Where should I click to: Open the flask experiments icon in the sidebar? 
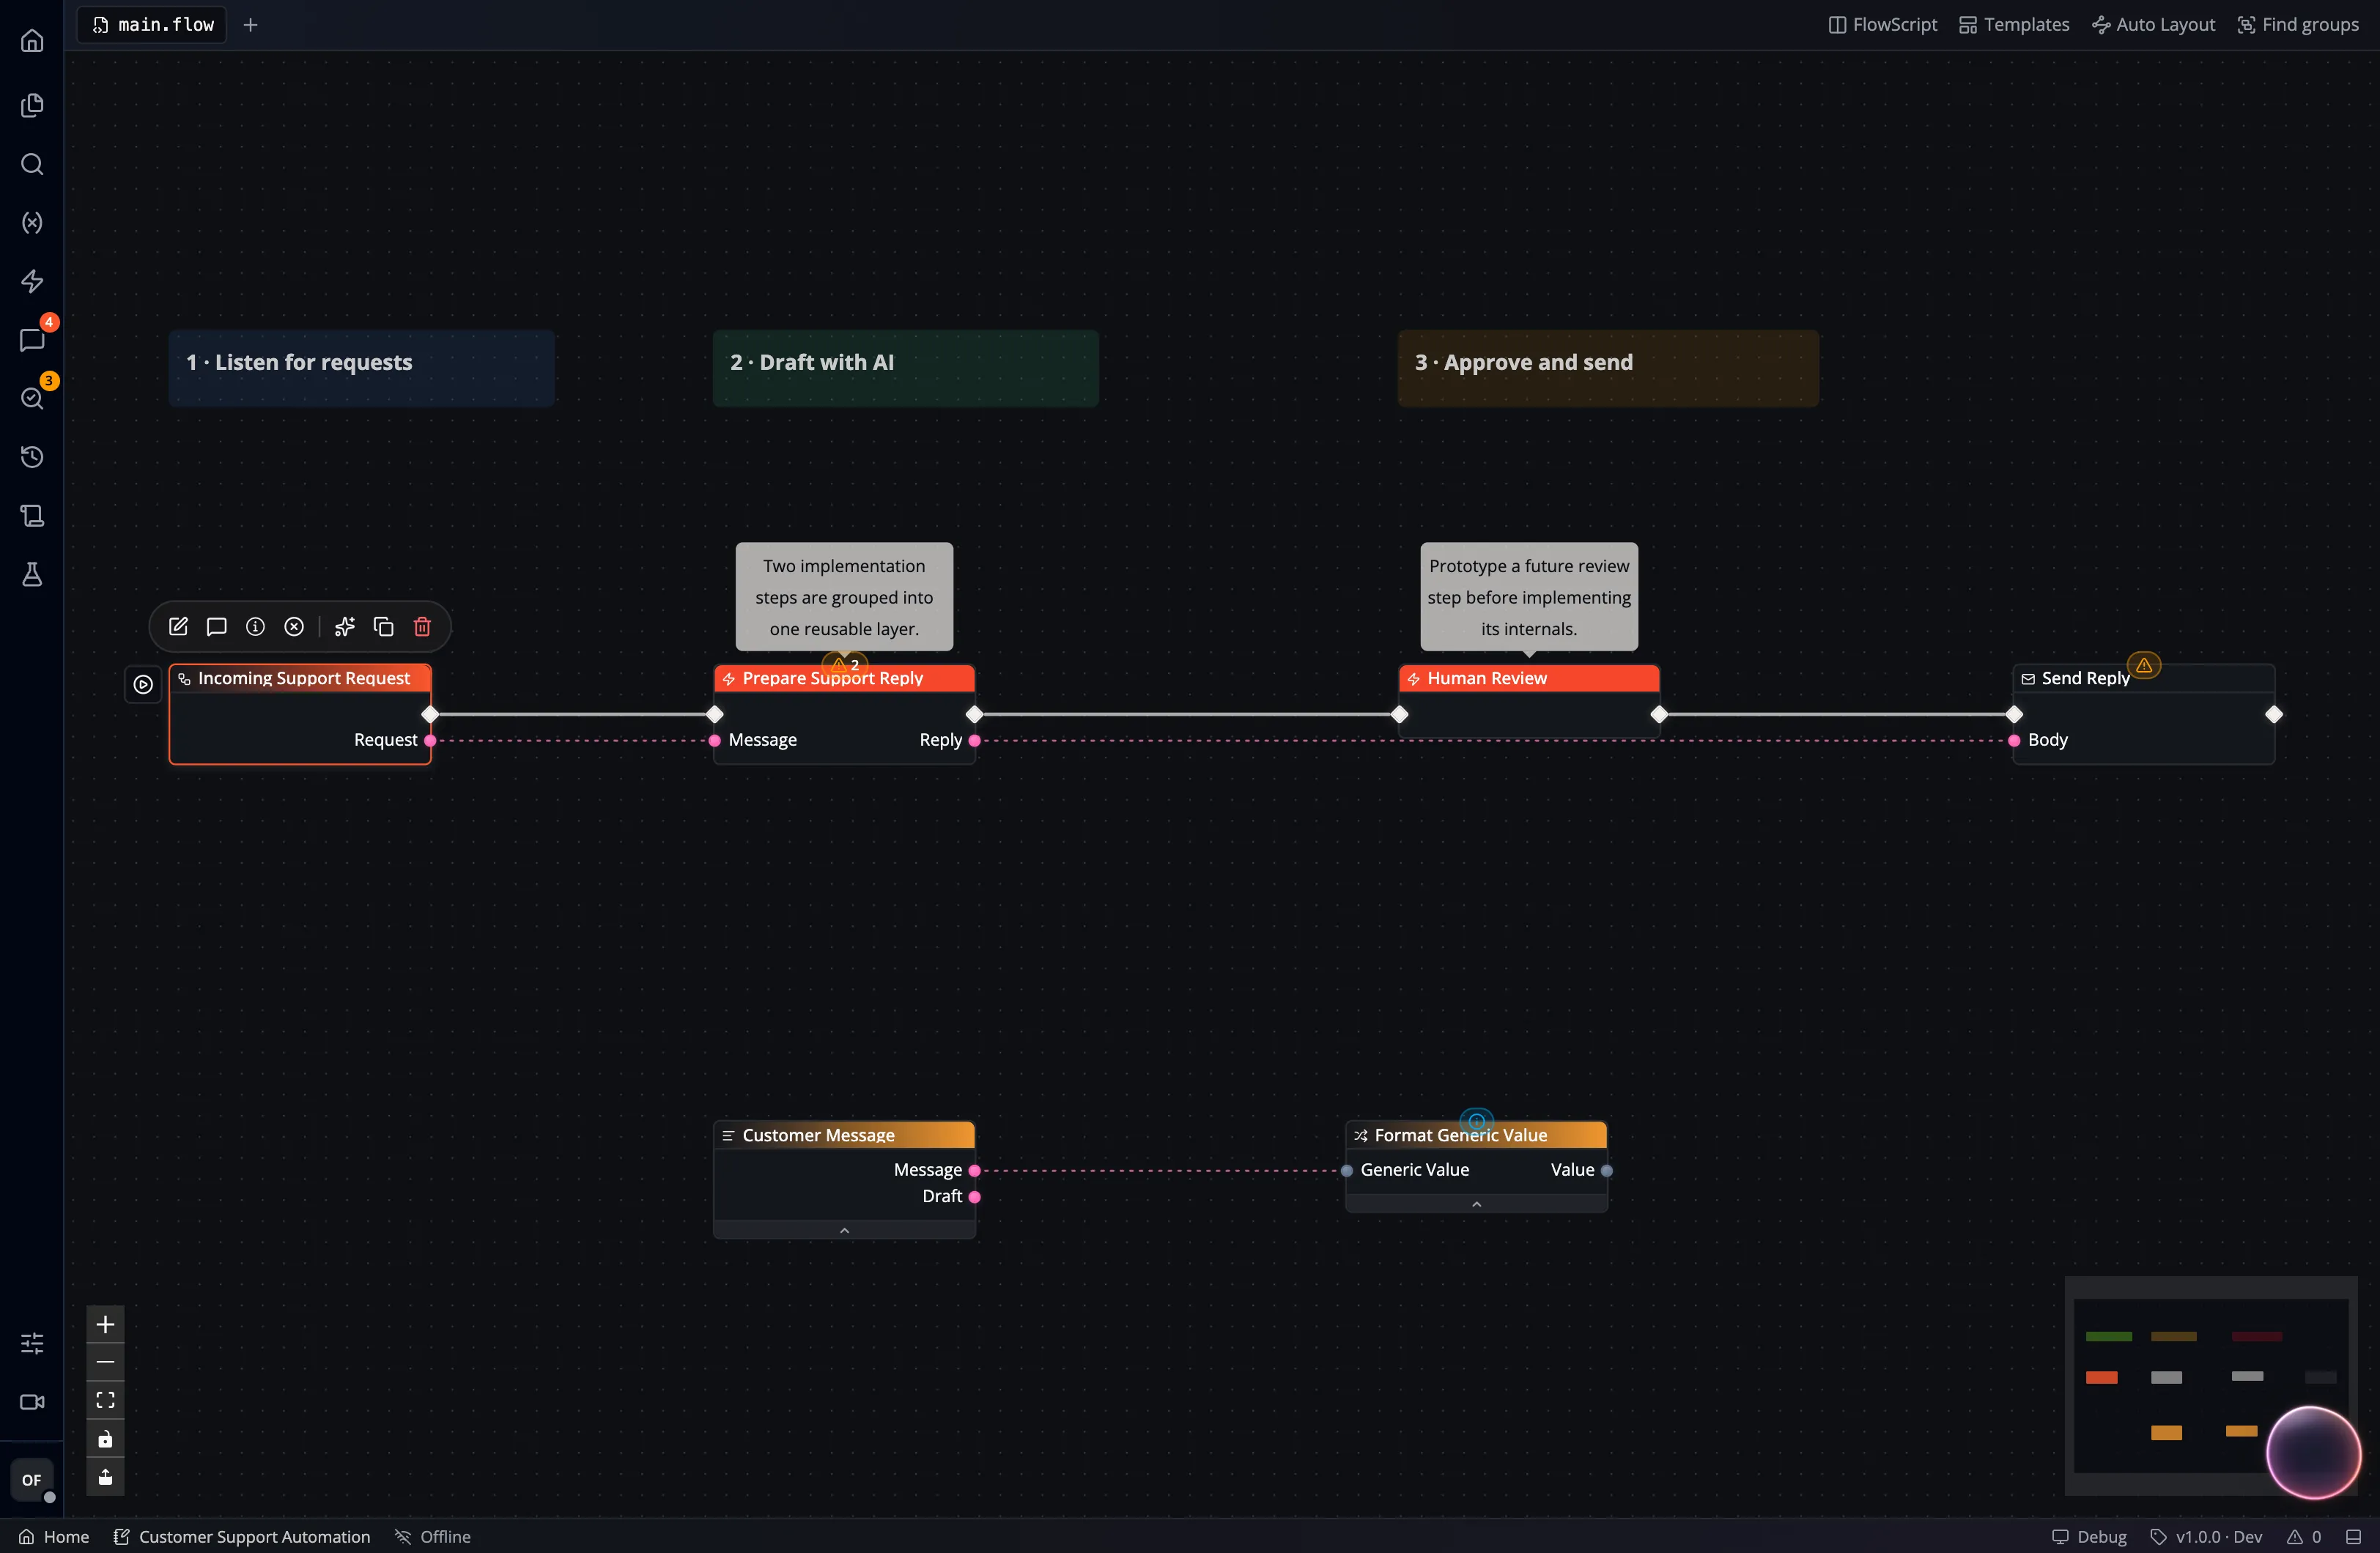pos(32,574)
